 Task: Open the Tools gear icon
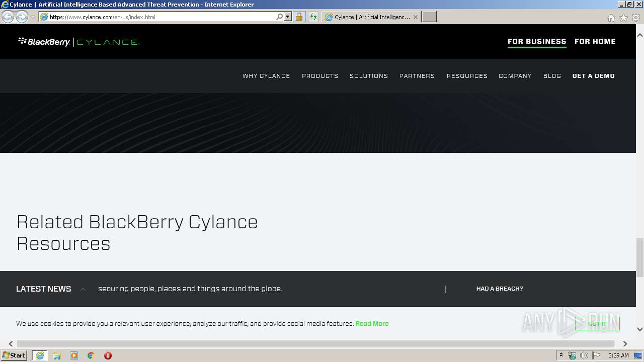tap(636, 18)
